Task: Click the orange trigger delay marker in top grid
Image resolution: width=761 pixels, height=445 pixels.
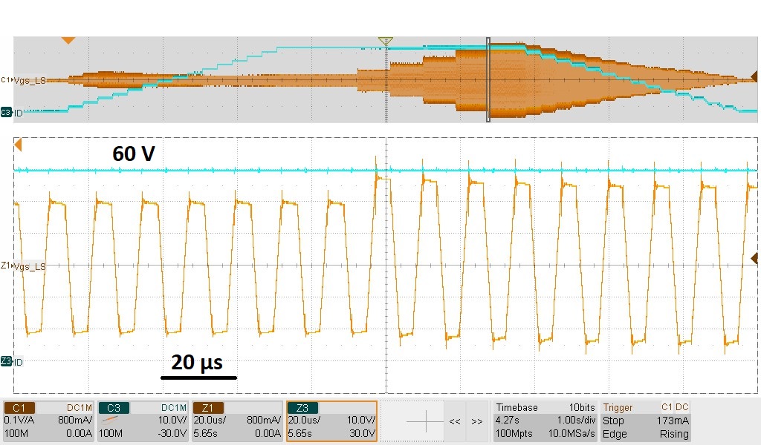Action: click(68, 41)
